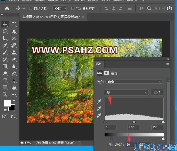
Task: Open the 属性 panel menu
Action: tap(168, 64)
